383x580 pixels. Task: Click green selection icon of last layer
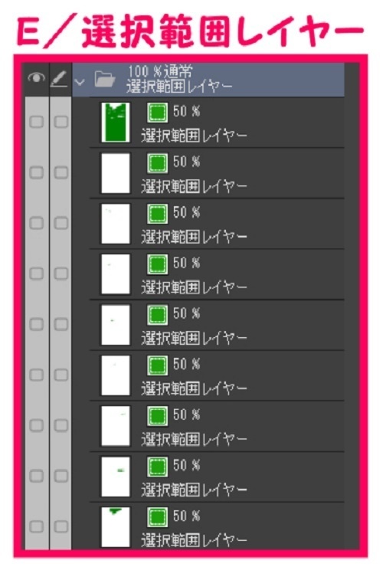click(158, 516)
